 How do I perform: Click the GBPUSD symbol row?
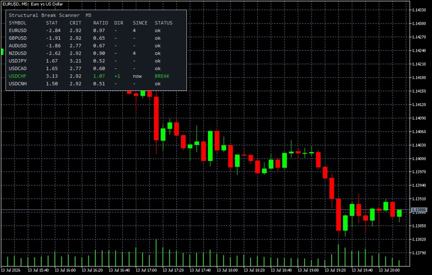coord(17,38)
